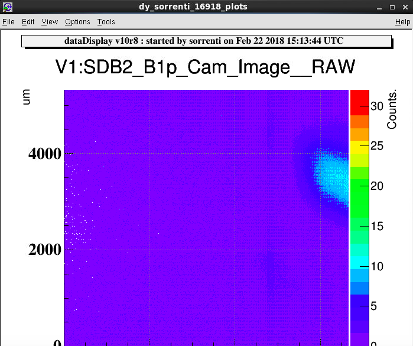Open the Tools menu

pos(106,22)
